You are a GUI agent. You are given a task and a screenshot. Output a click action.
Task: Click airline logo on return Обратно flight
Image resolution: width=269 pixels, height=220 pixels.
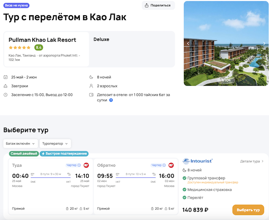(x=171, y=165)
